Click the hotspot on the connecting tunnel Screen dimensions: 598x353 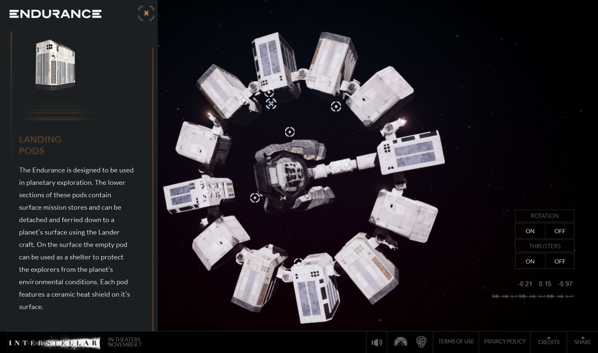(347, 165)
